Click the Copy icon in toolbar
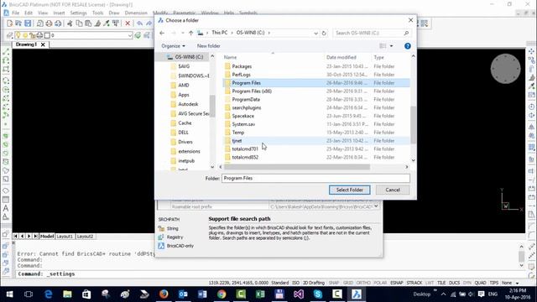The image size is (537, 302). tap(79, 23)
